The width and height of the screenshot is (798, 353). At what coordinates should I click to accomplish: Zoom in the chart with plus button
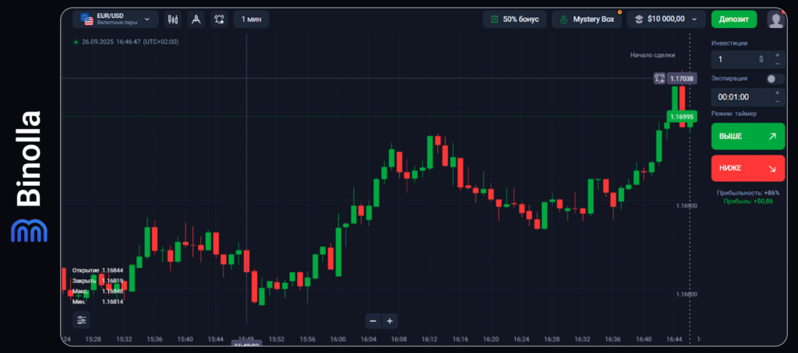390,320
